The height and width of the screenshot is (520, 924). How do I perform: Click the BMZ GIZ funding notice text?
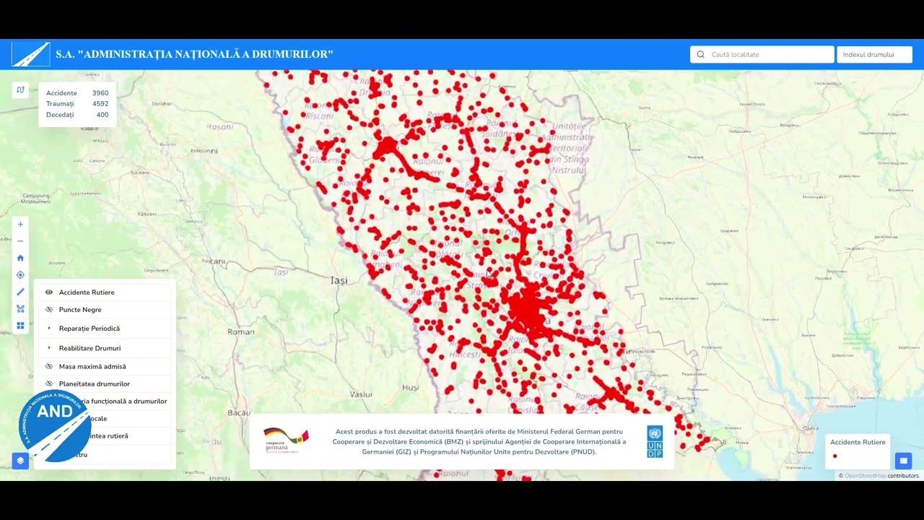pos(479,441)
